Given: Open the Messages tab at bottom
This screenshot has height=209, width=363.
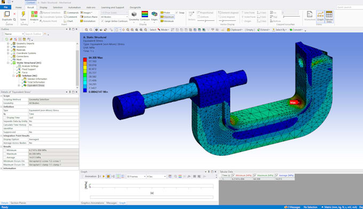Looking at the screenshot, I should [112, 203].
